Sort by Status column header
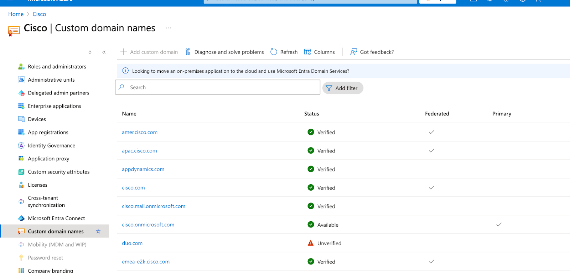This screenshot has width=570, height=273. point(312,114)
